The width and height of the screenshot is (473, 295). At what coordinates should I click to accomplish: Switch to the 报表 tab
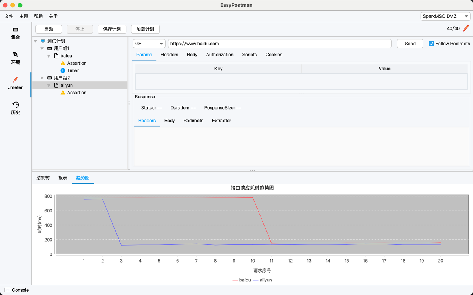tap(63, 178)
